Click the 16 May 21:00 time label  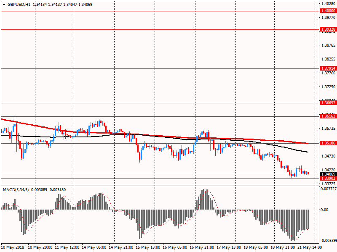pyautogui.click(x=202, y=247)
